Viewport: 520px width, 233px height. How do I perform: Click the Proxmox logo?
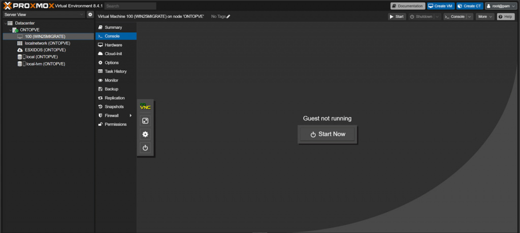pos(28,6)
